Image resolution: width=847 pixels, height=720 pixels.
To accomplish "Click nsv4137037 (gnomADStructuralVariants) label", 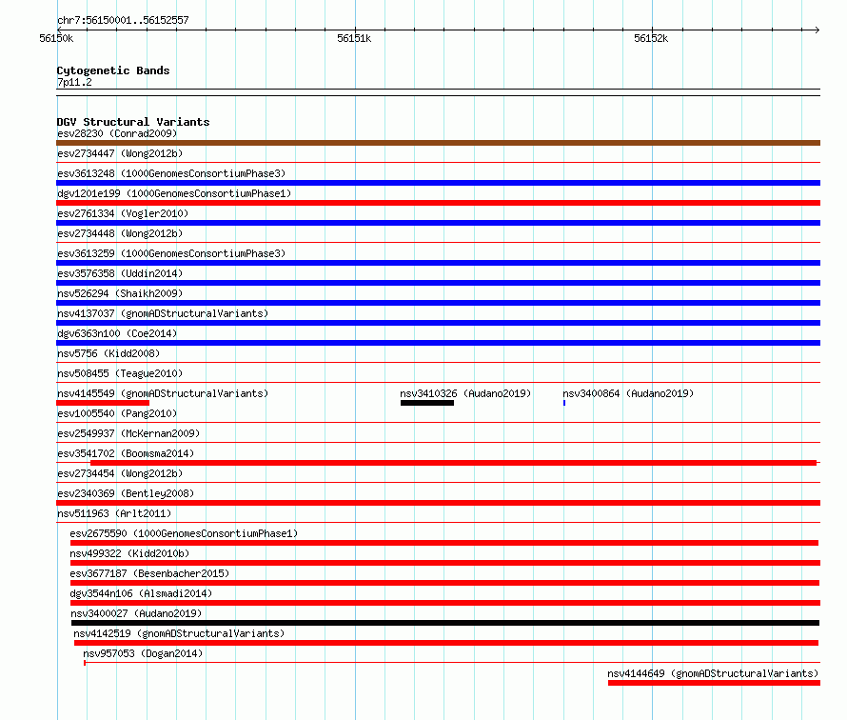I will click(163, 313).
